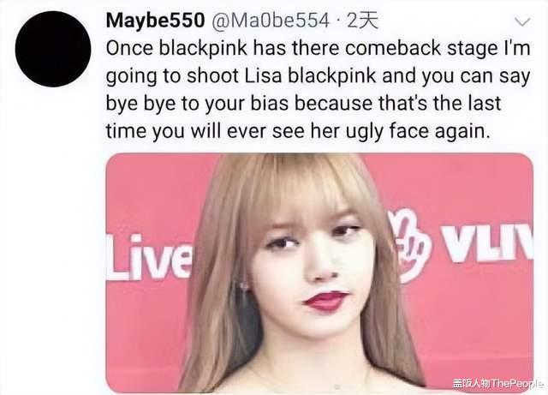Click the tweet line starting 'bye bye'
The image size is (548, 395).
[x=303, y=104]
